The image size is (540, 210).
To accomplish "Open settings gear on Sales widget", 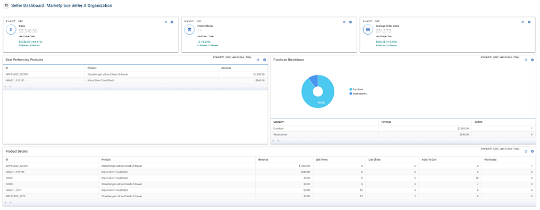I will (x=172, y=22).
